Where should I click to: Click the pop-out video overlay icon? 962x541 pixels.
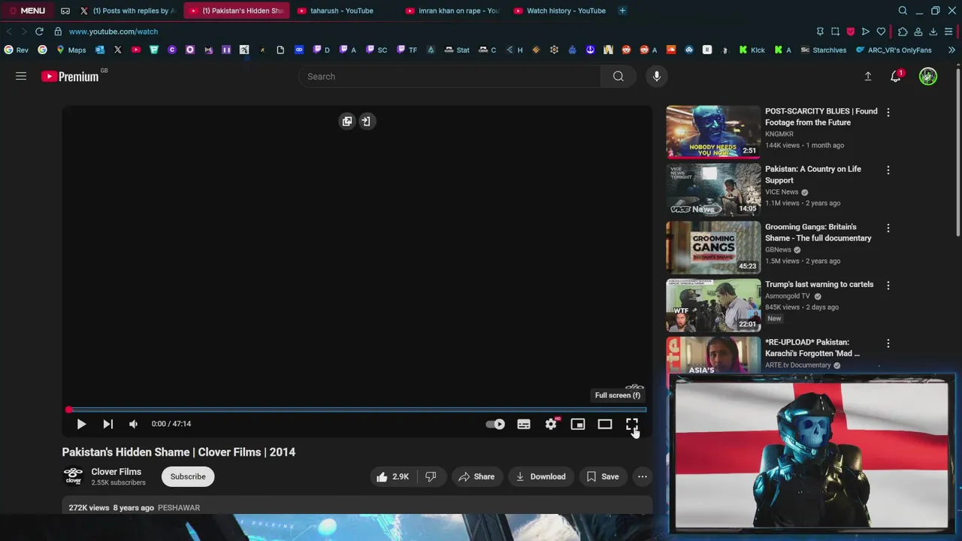(x=346, y=121)
